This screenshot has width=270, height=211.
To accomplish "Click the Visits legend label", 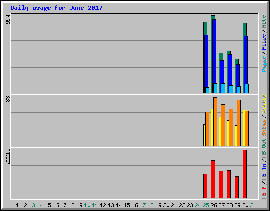I will [x=264, y=104].
